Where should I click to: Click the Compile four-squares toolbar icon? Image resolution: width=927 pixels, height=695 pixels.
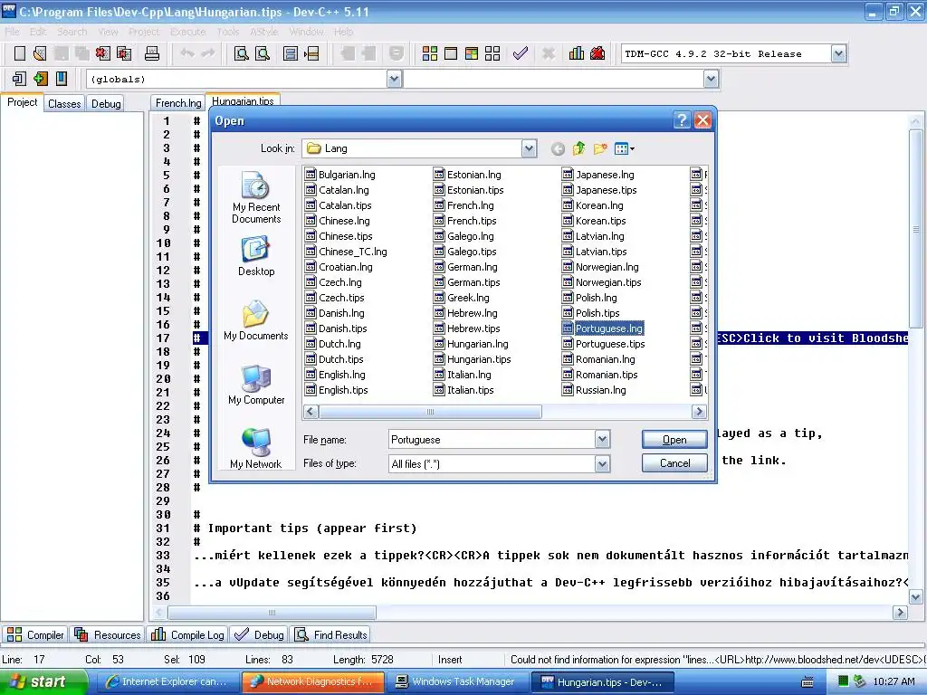click(430, 53)
